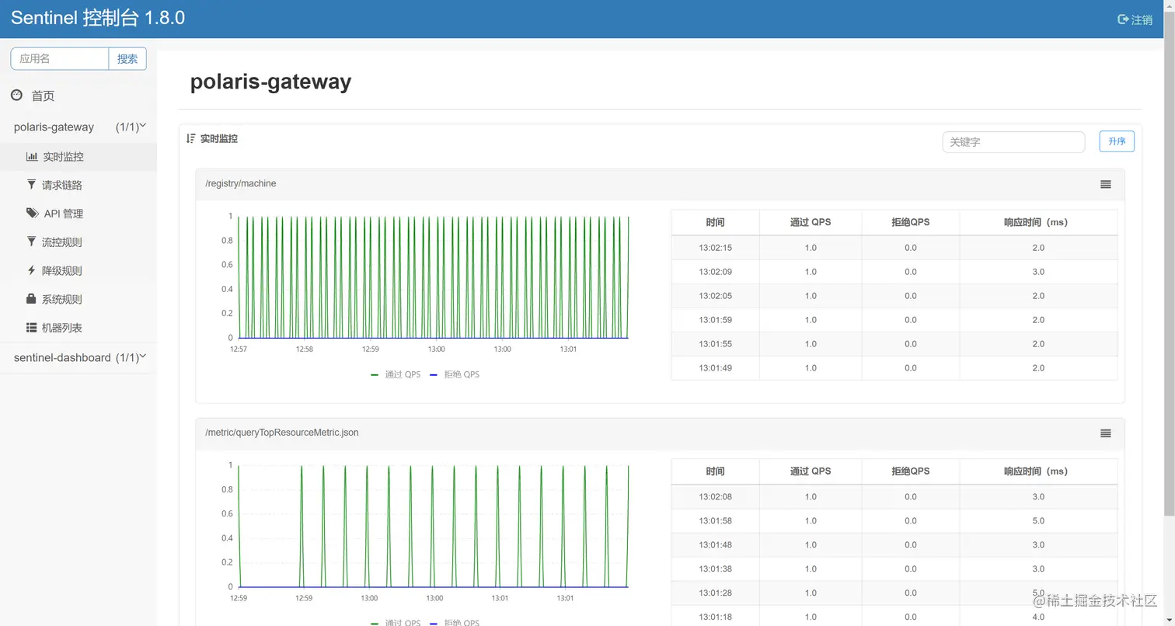Image resolution: width=1175 pixels, height=626 pixels.
Task: Click the 13:01:48 time cell
Action: [x=715, y=544]
